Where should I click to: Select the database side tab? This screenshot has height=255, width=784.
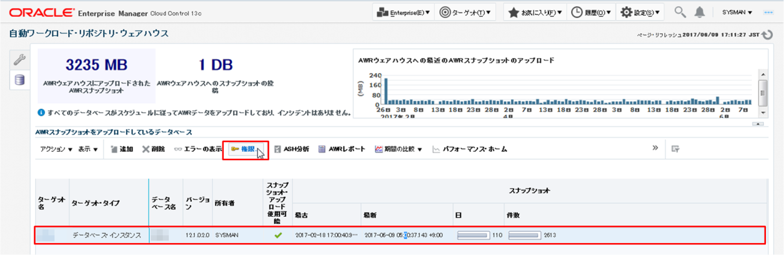(19, 79)
